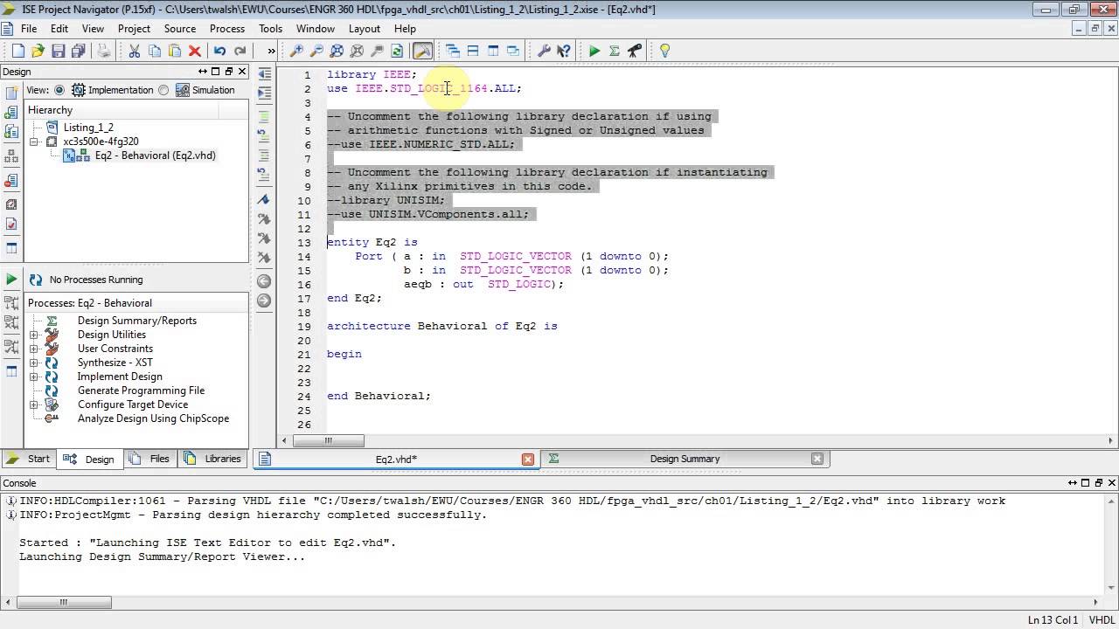This screenshot has width=1119, height=629.
Task: Select the Implementation view radio button
Action: pyautogui.click(x=59, y=90)
